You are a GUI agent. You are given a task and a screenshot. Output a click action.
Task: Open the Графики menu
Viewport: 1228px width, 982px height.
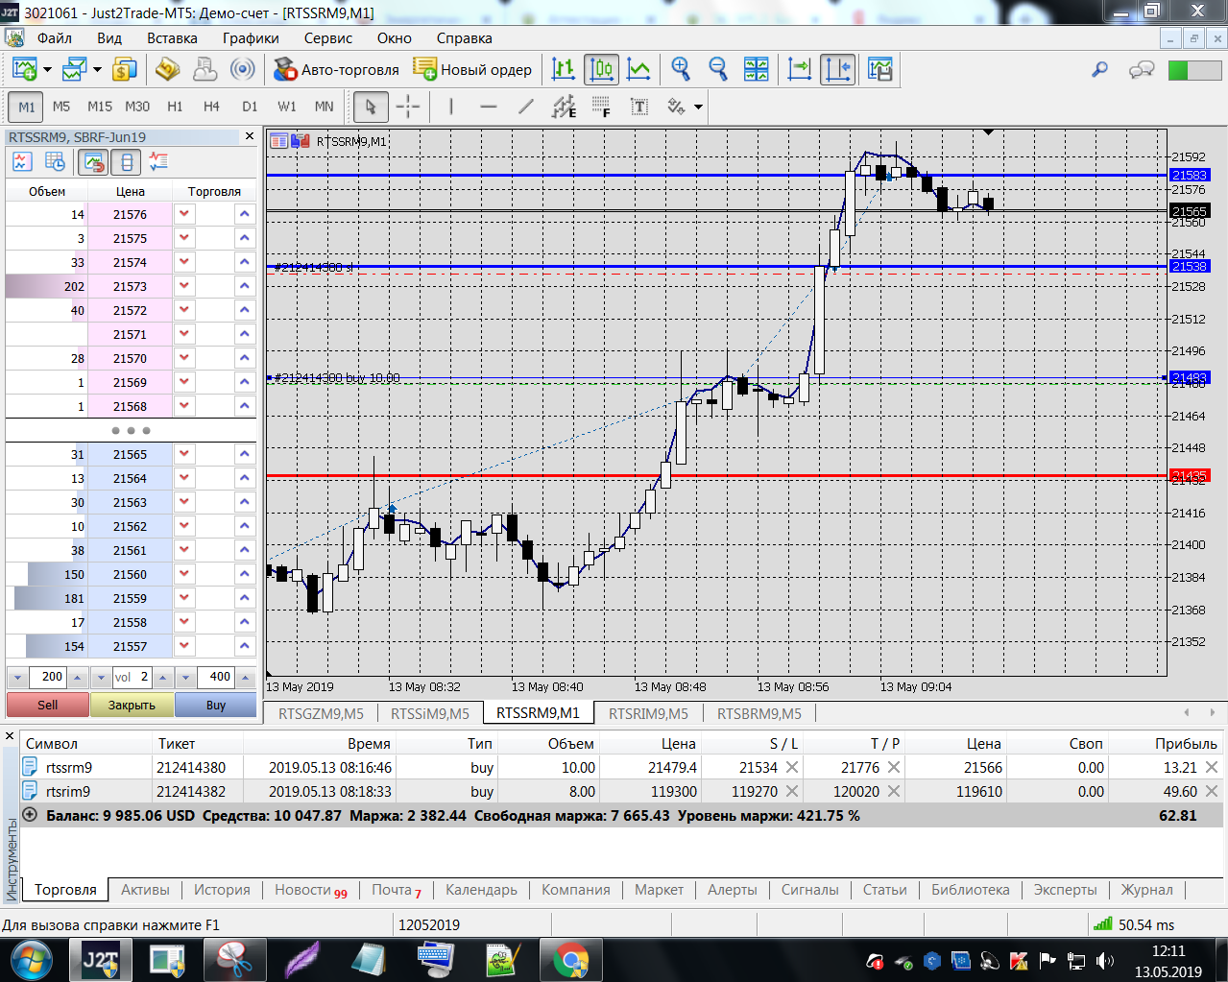(251, 38)
